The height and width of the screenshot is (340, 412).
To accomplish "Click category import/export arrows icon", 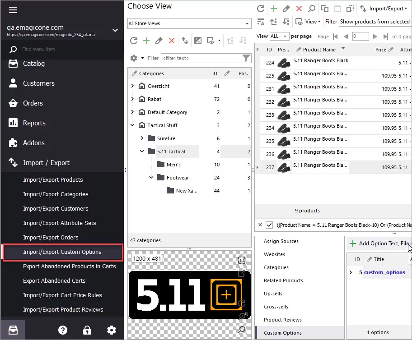I will pyautogui.click(x=184, y=41).
